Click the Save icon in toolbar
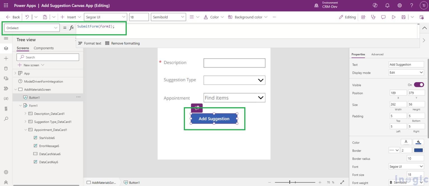429x186 pixels. point(404,17)
